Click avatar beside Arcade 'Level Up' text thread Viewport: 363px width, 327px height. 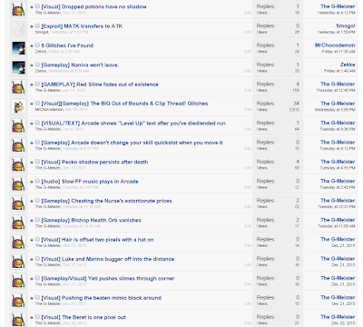pyautogui.click(x=18, y=125)
